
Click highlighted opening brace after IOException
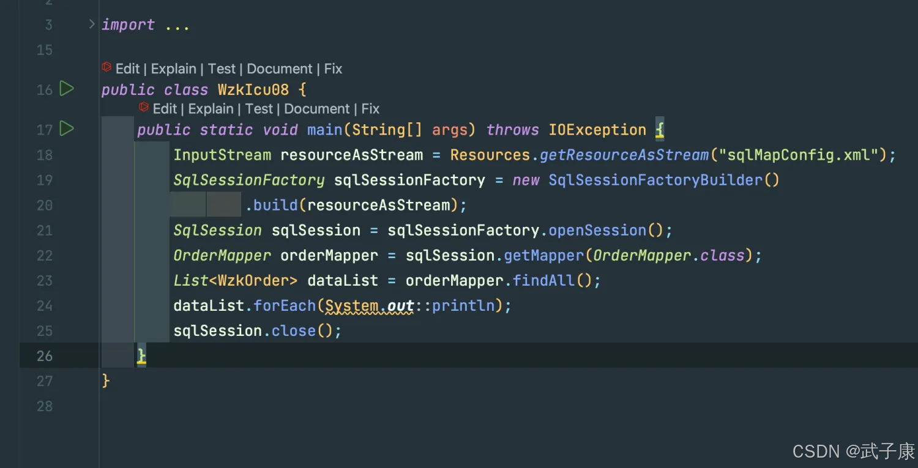point(660,130)
